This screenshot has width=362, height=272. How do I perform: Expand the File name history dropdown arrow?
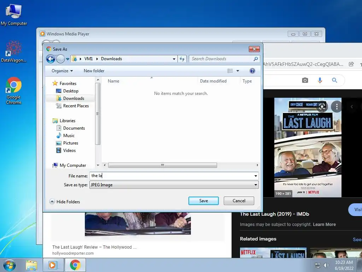pyautogui.click(x=256, y=176)
